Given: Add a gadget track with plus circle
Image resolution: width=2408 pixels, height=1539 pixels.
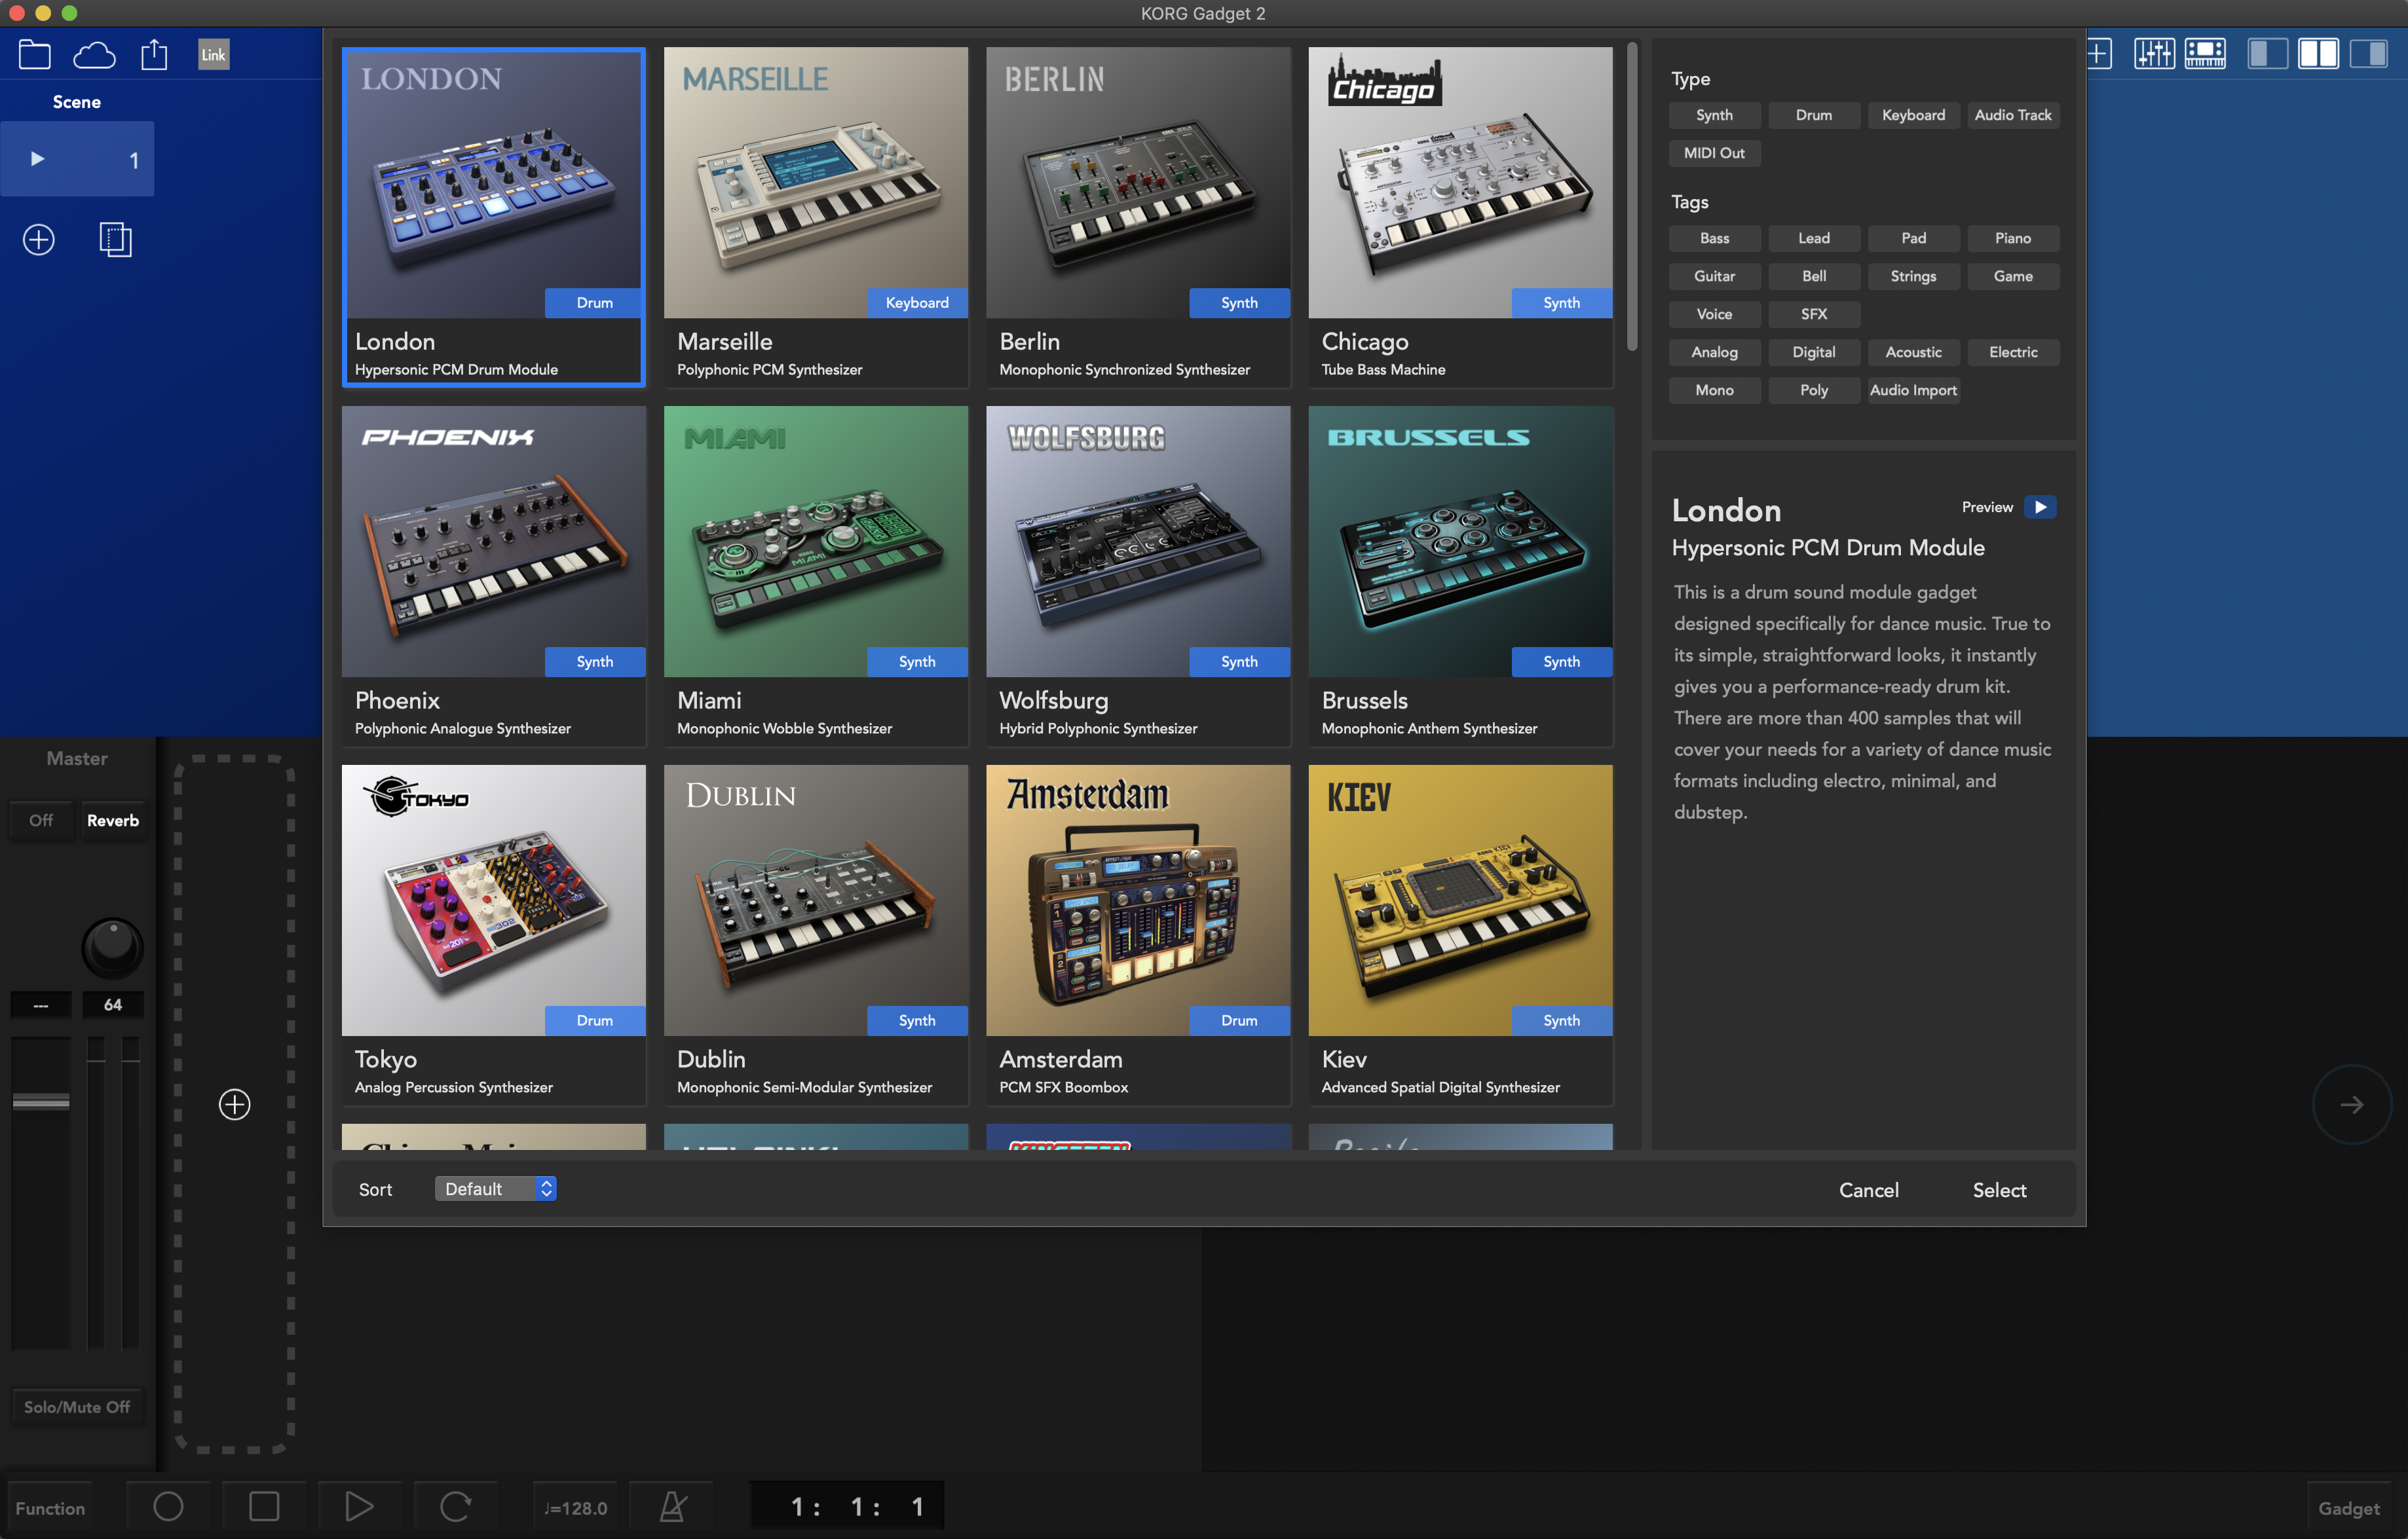Looking at the screenshot, I should (235, 1104).
